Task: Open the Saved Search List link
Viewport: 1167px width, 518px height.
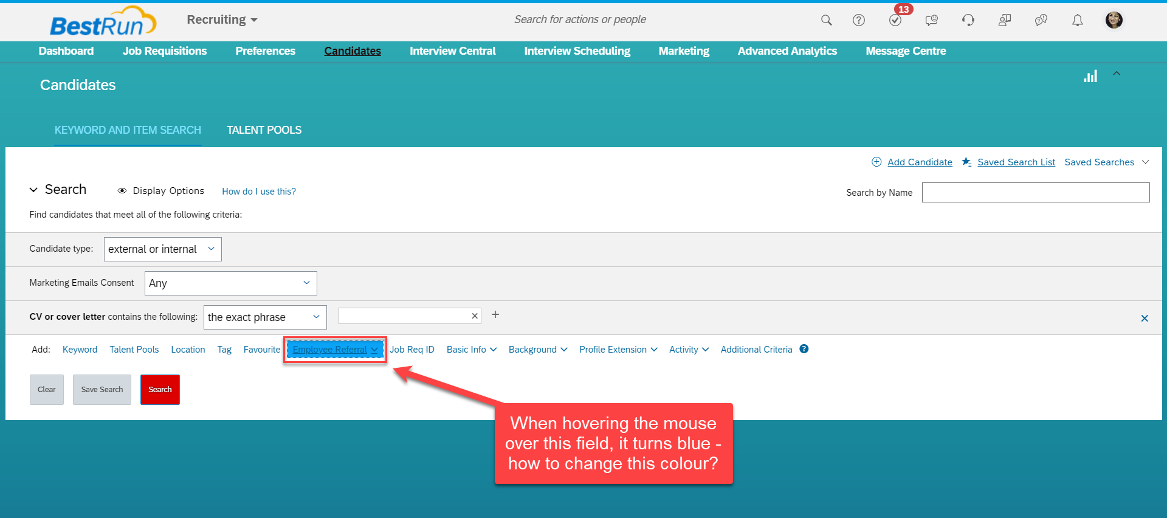Action: (x=1016, y=162)
